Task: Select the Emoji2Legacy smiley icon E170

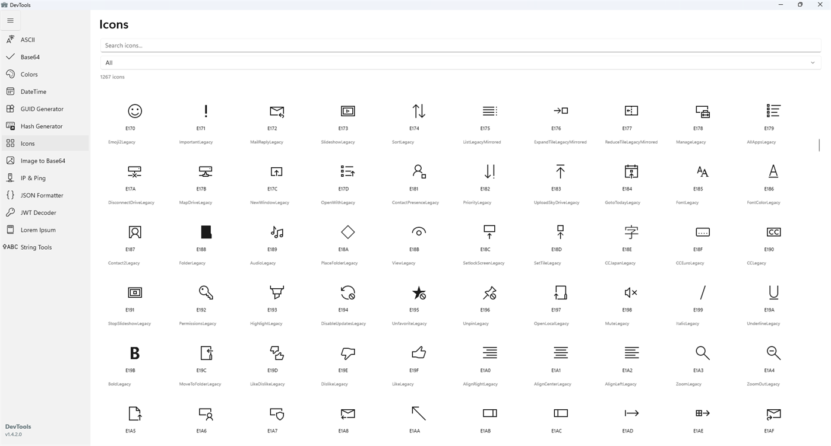Action: coord(135,111)
